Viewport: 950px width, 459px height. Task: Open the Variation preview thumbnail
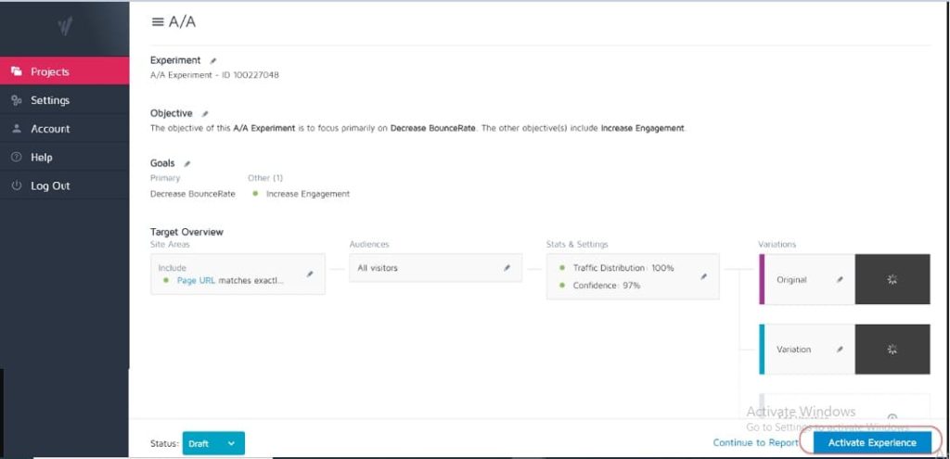pyautogui.click(x=892, y=350)
